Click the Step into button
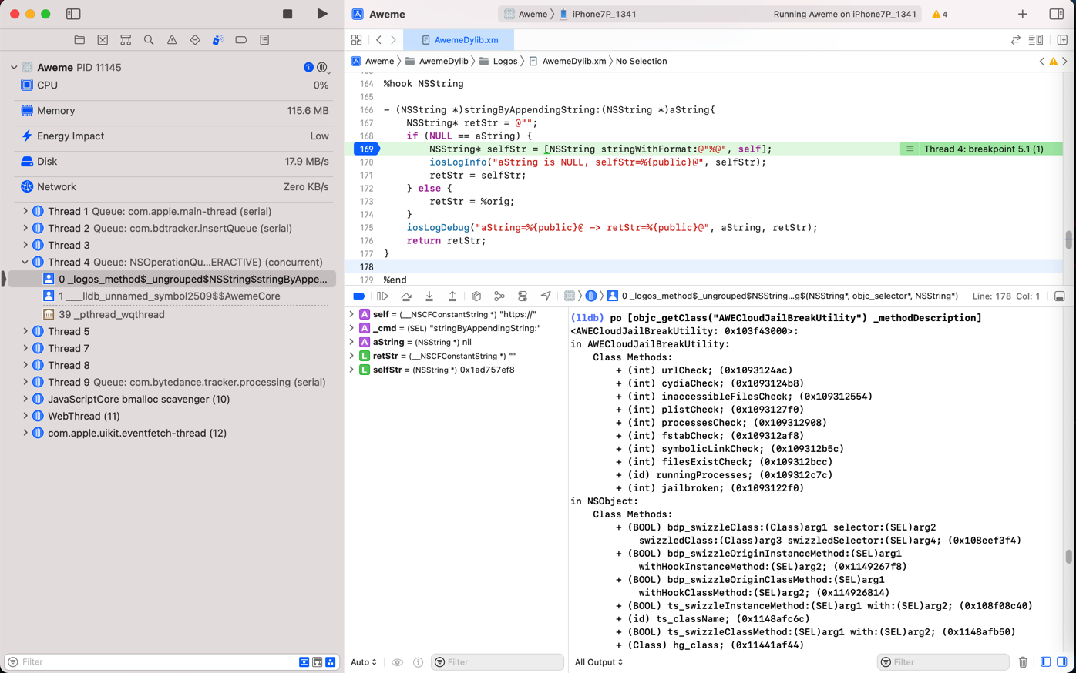Viewport: 1076px width, 673px height. pos(429,296)
